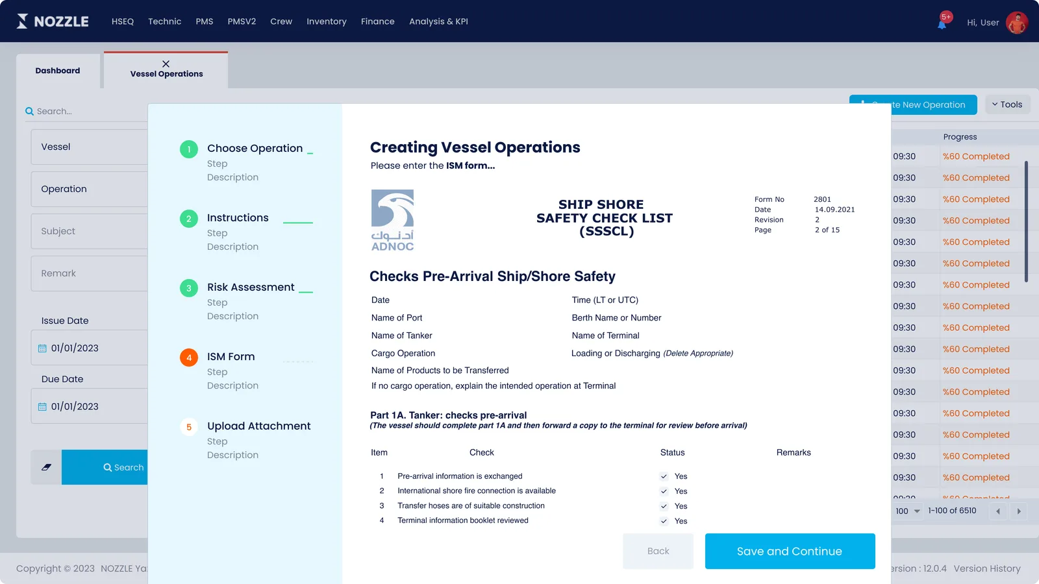
Task: Click the 'Name of Tanker' field label
Action: tap(401, 335)
